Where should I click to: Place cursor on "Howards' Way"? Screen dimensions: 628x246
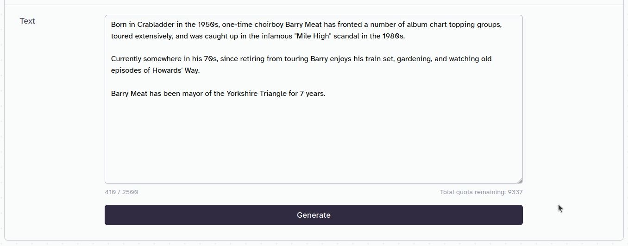pyautogui.click(x=176, y=70)
